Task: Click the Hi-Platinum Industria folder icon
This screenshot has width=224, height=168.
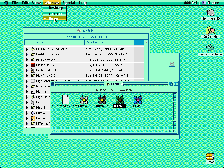Action: click(x=33, y=49)
